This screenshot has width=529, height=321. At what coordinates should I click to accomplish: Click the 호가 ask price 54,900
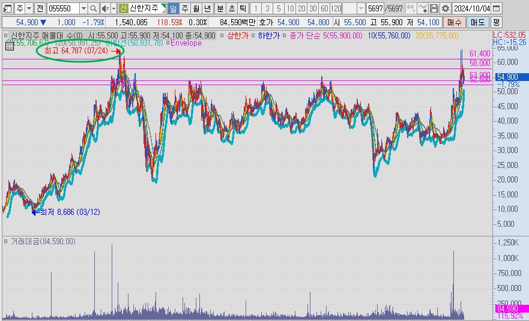pyautogui.click(x=288, y=23)
